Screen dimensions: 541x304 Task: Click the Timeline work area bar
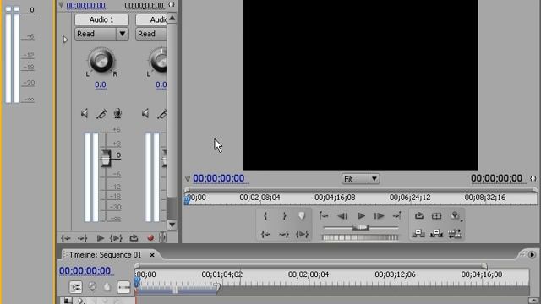(178, 290)
